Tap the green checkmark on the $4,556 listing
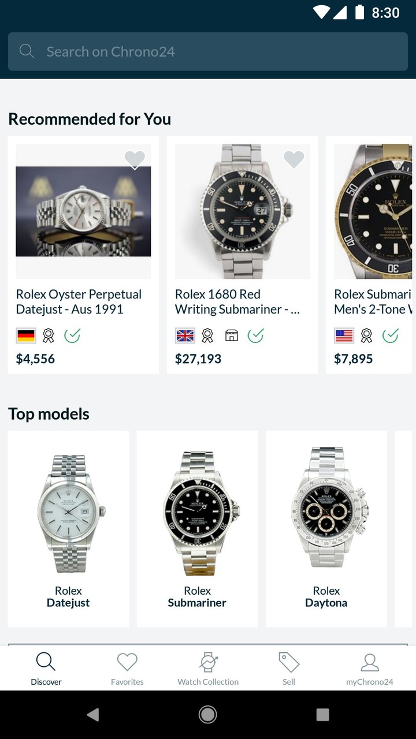Viewport: 416px width, 739px height. point(72,335)
